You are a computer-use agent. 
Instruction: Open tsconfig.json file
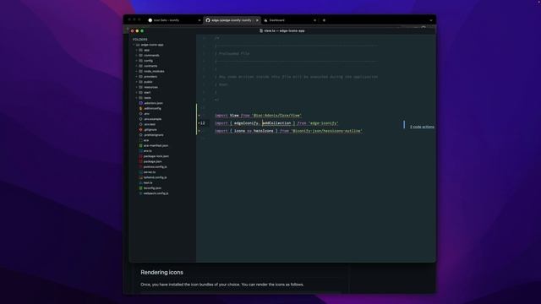coord(152,188)
